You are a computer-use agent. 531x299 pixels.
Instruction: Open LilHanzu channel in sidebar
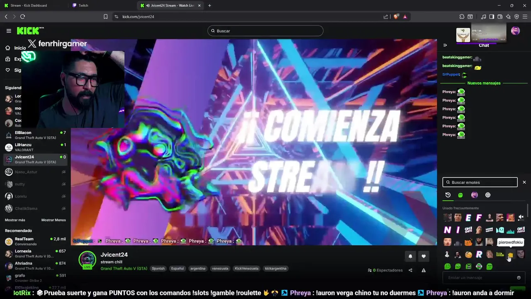(x=35, y=147)
